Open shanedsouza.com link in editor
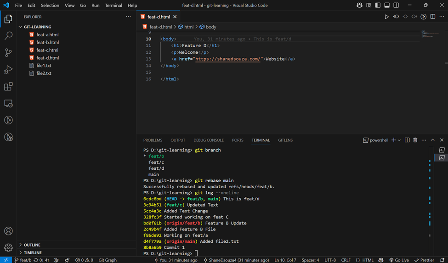This screenshot has width=448, height=263. (228, 59)
